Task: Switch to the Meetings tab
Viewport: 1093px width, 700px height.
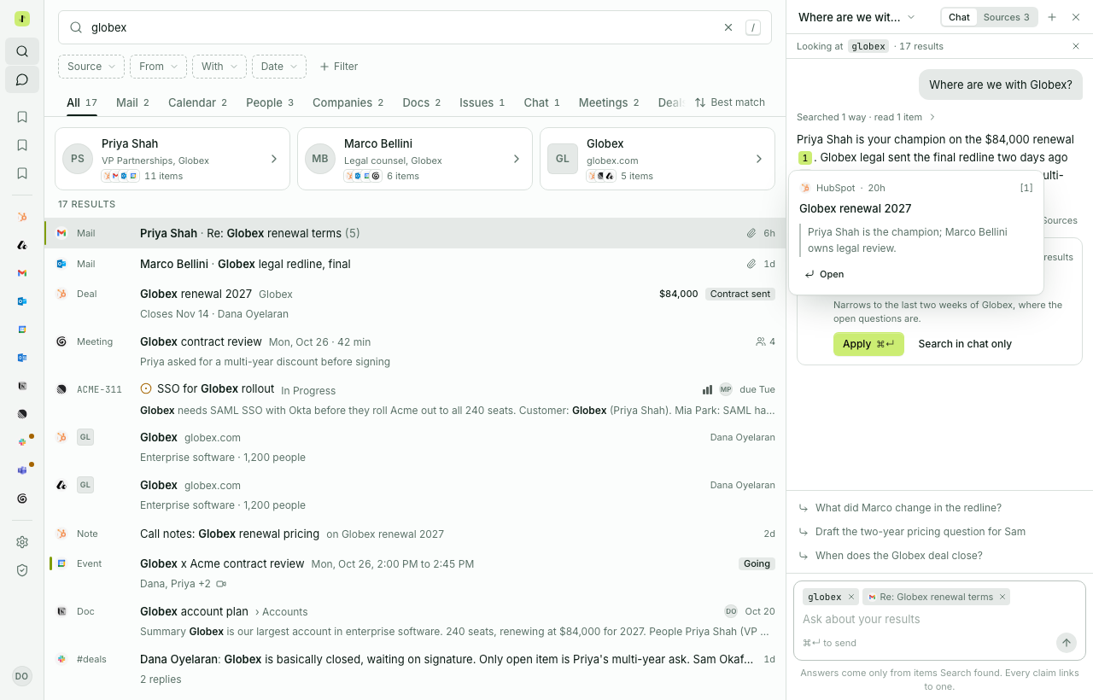Action: [x=609, y=102]
